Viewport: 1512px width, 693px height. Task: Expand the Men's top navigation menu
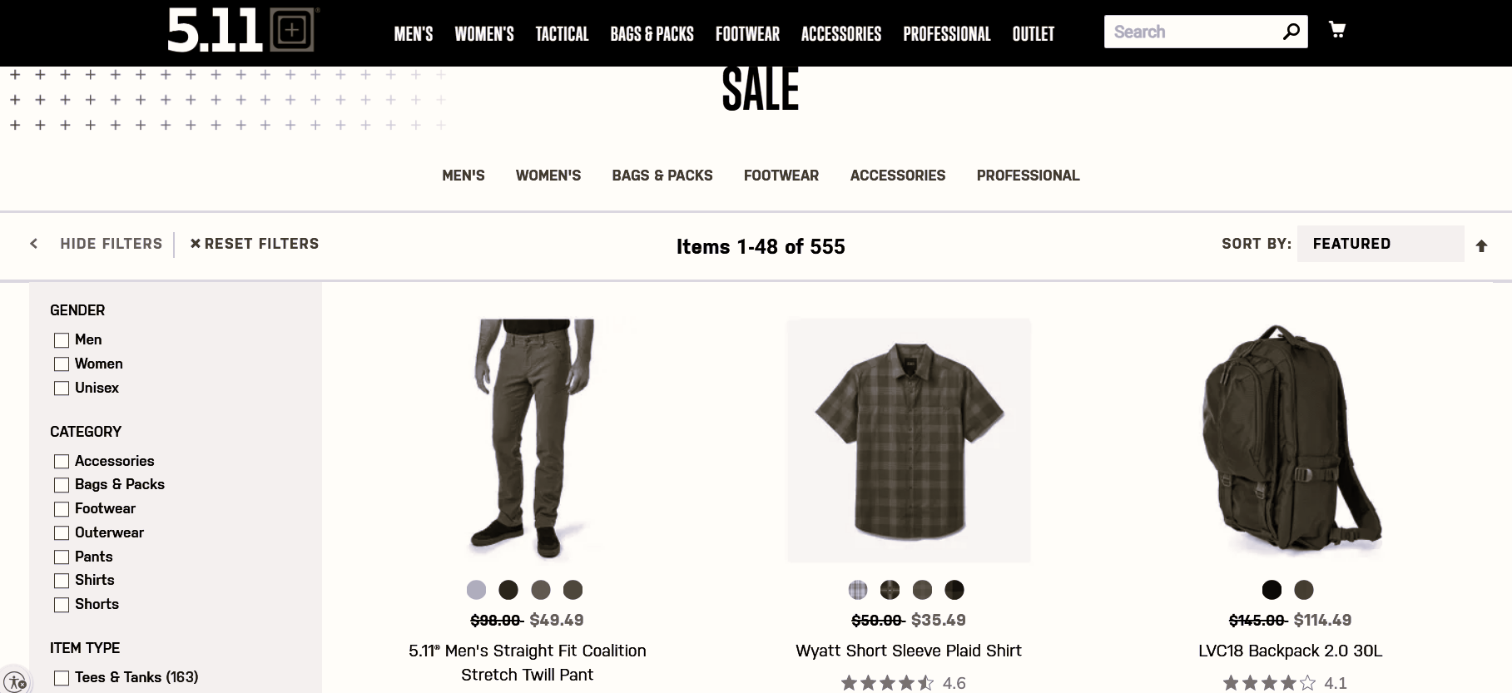click(x=414, y=34)
